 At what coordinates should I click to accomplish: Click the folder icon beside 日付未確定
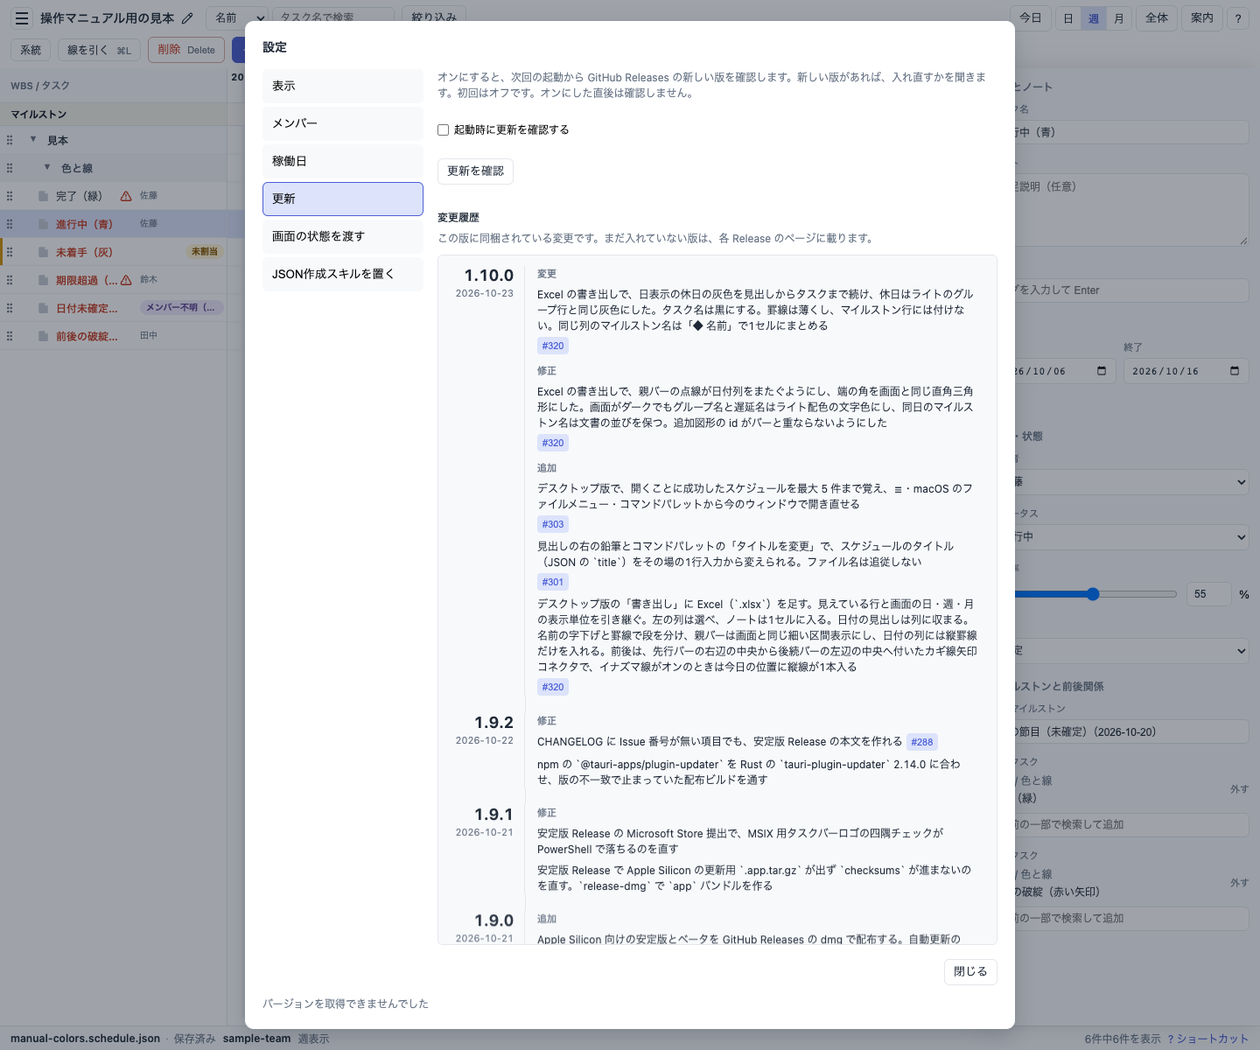click(43, 308)
